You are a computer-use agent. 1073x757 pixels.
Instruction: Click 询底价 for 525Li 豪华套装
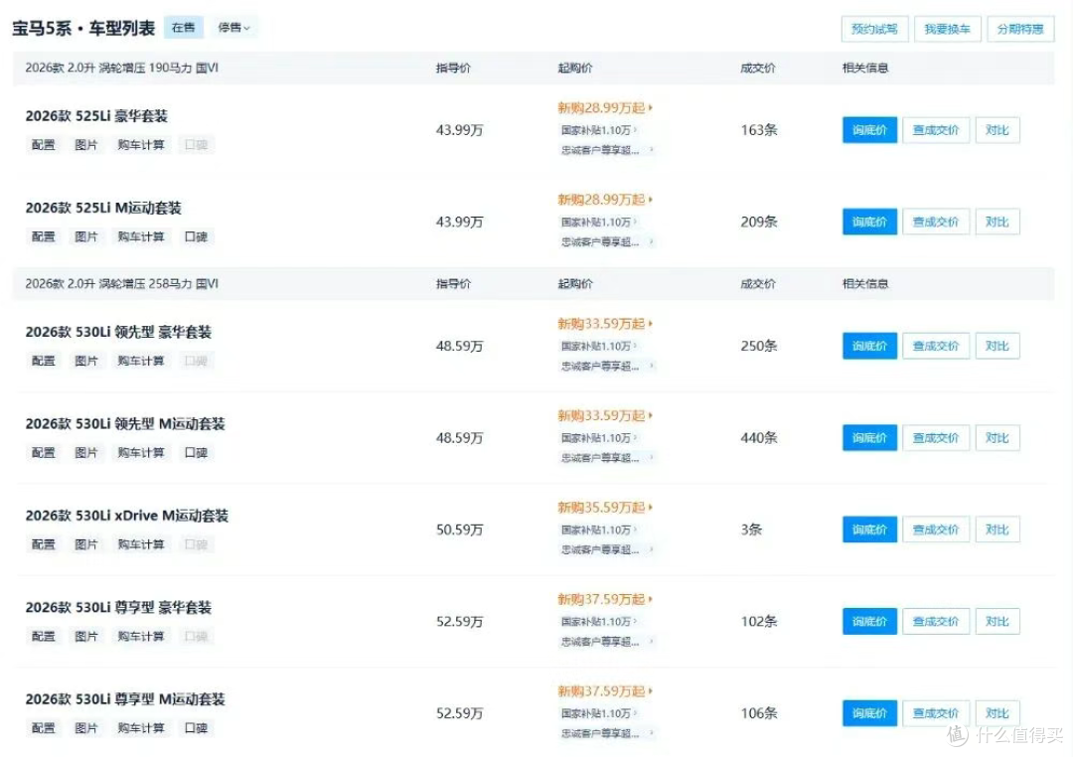click(869, 130)
